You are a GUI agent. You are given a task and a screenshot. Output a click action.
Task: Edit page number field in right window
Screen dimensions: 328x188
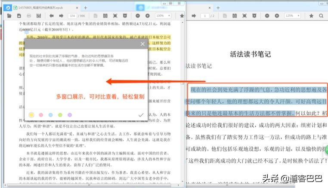[x=205, y=15]
